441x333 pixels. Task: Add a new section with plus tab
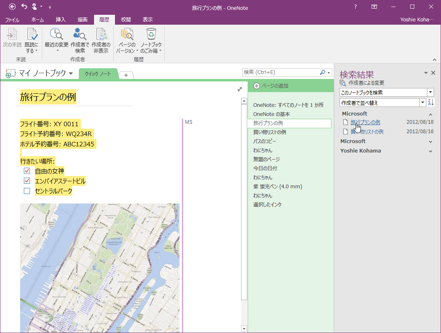click(126, 75)
